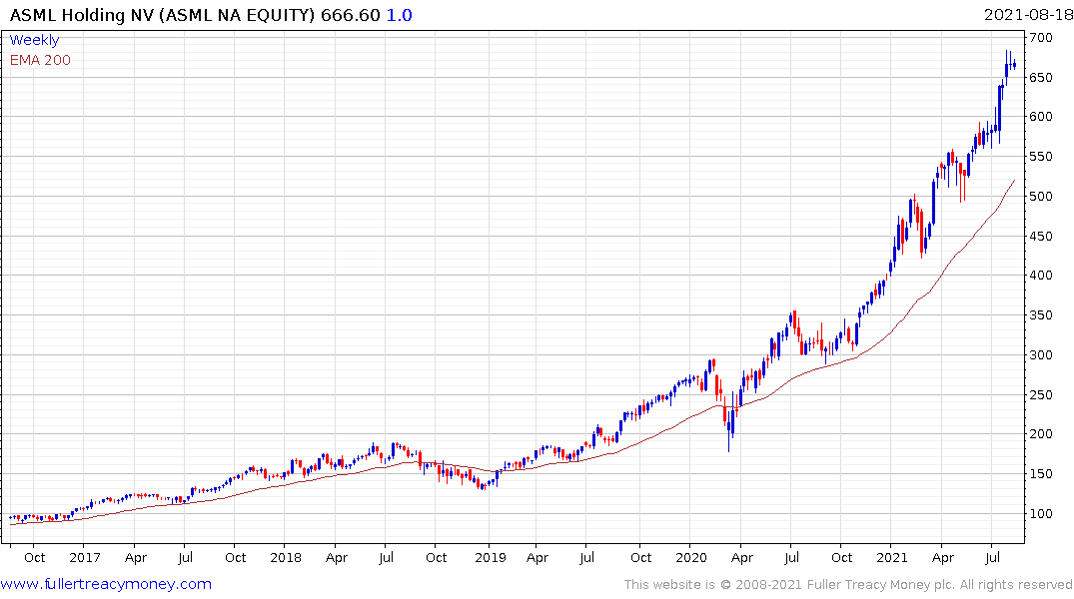This screenshot has height=599, width=1074.
Task: Click the latest weekly candle near 666
Action: [1014, 64]
